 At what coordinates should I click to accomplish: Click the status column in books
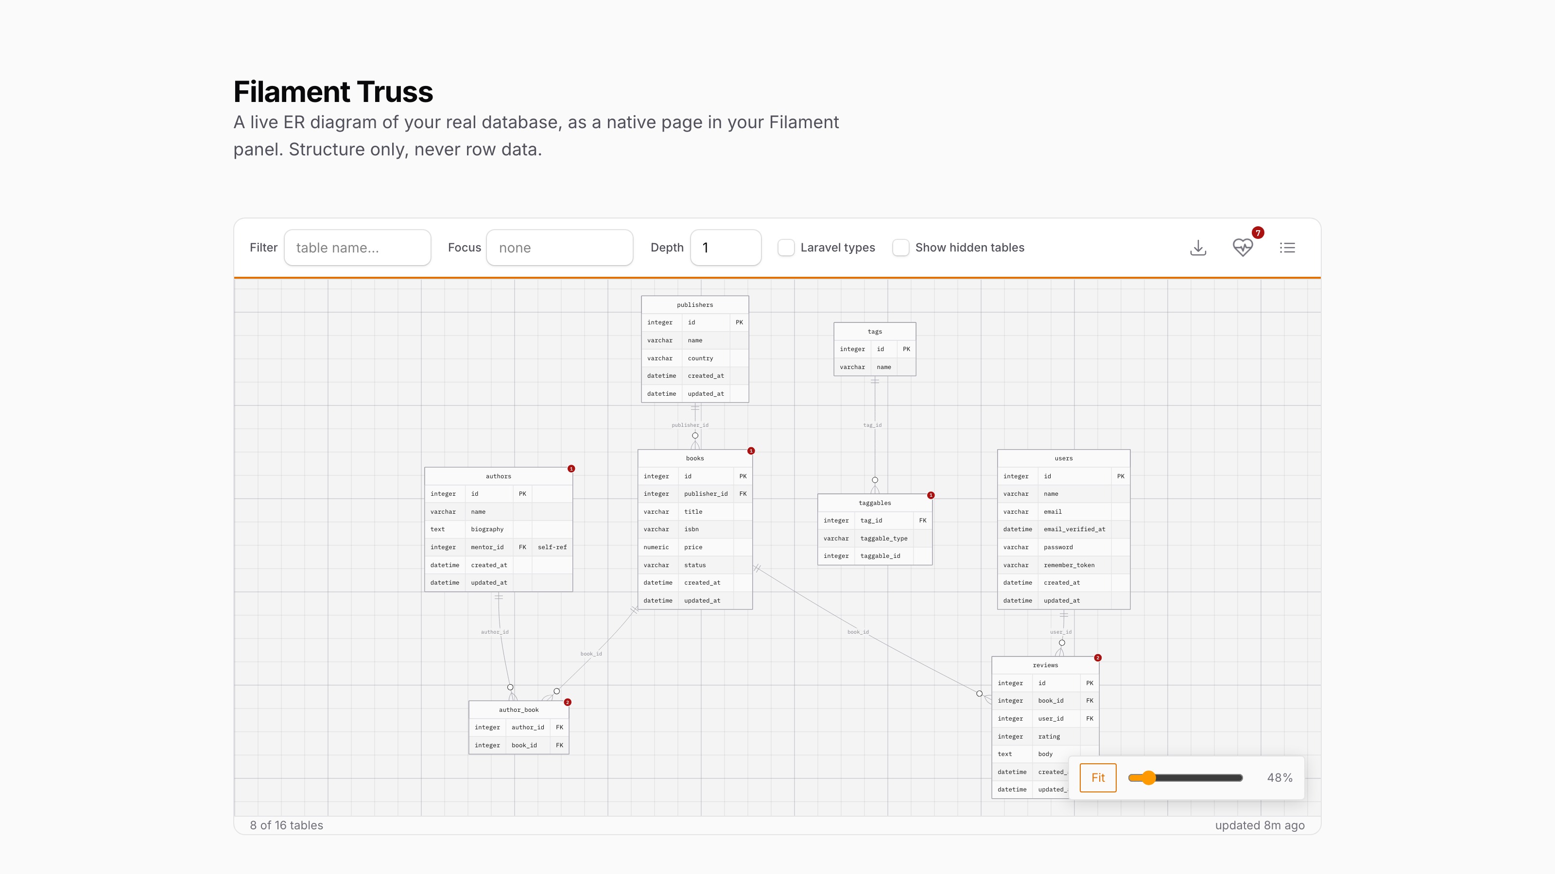pos(695,565)
